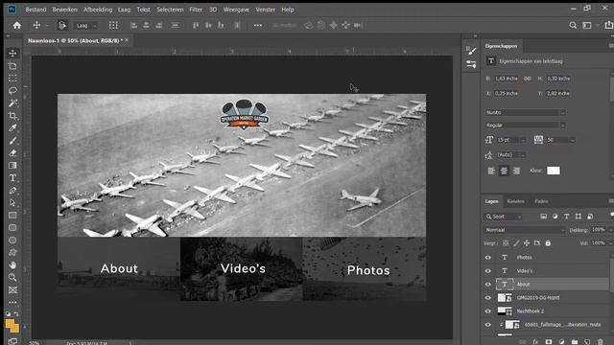Open the (Auto) leading dropdown

[x=511, y=155]
